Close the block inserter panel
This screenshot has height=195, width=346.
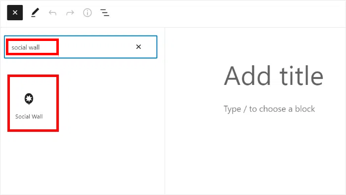pyautogui.click(x=15, y=12)
